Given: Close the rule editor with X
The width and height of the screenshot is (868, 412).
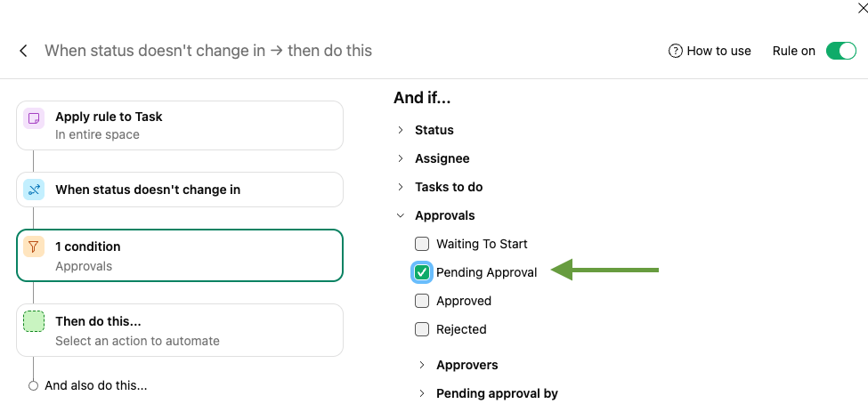Looking at the screenshot, I should click(861, 8).
